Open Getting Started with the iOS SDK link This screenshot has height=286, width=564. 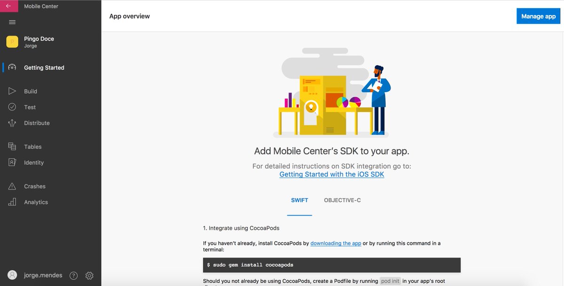[332, 174]
